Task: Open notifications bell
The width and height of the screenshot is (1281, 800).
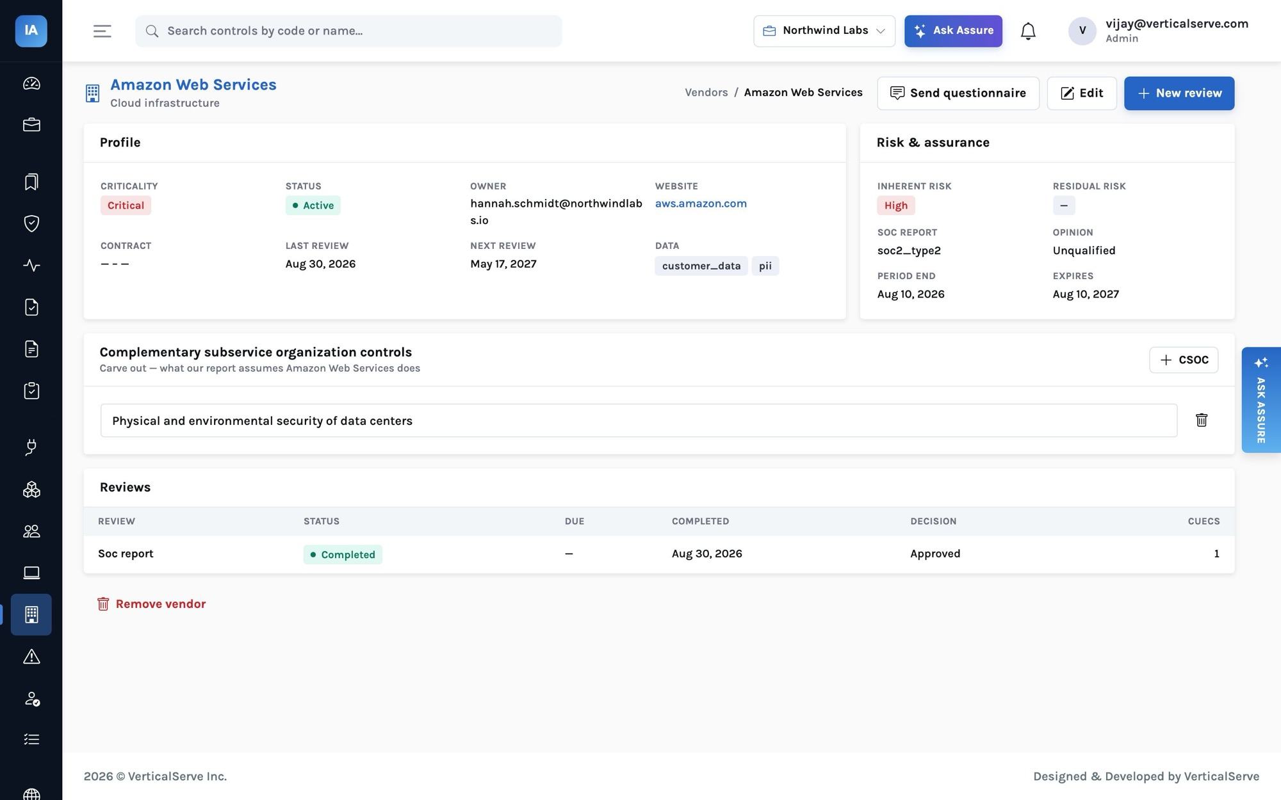Action: pyautogui.click(x=1028, y=31)
